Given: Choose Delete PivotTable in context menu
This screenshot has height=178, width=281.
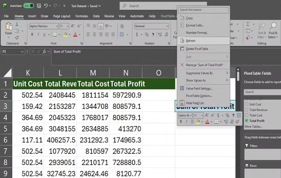Looking at the screenshot, I should pos(204,49).
